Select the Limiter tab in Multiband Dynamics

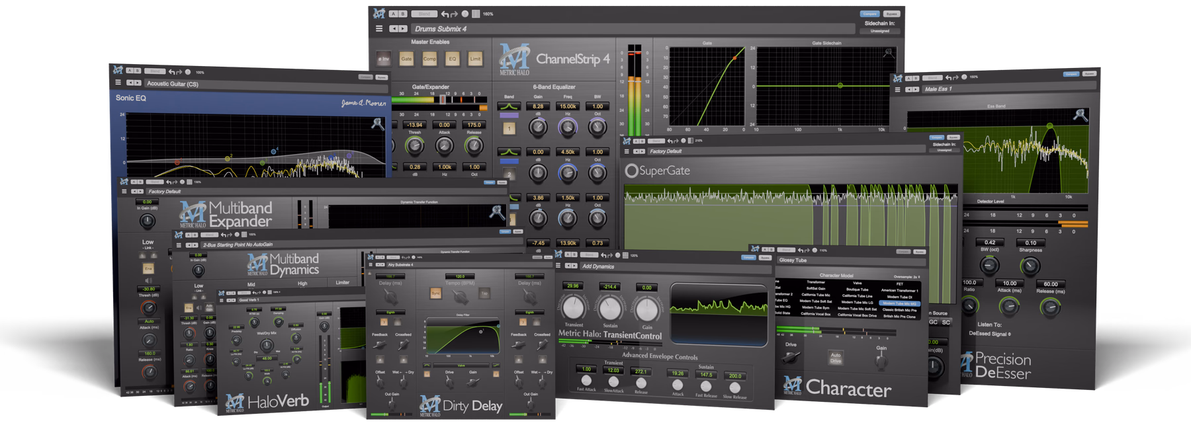click(342, 283)
